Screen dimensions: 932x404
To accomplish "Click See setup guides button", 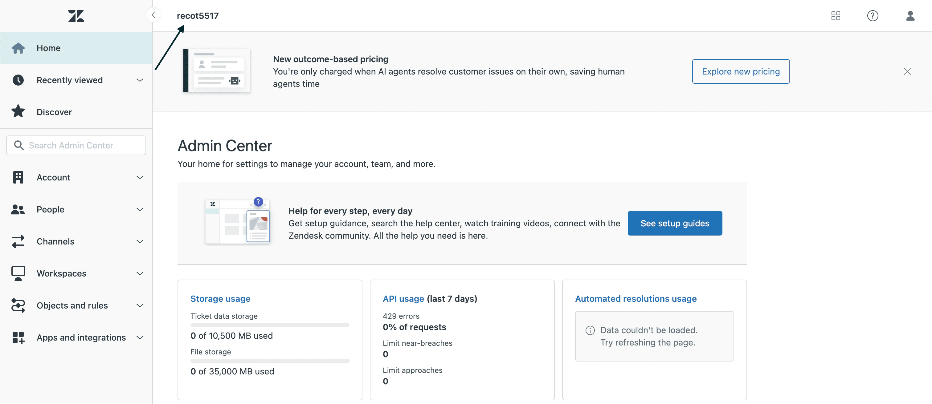I will pyautogui.click(x=674, y=223).
